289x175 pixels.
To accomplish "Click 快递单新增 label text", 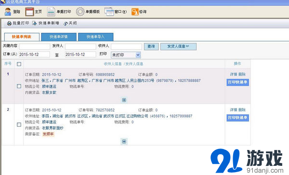I will (x=49, y=23).
